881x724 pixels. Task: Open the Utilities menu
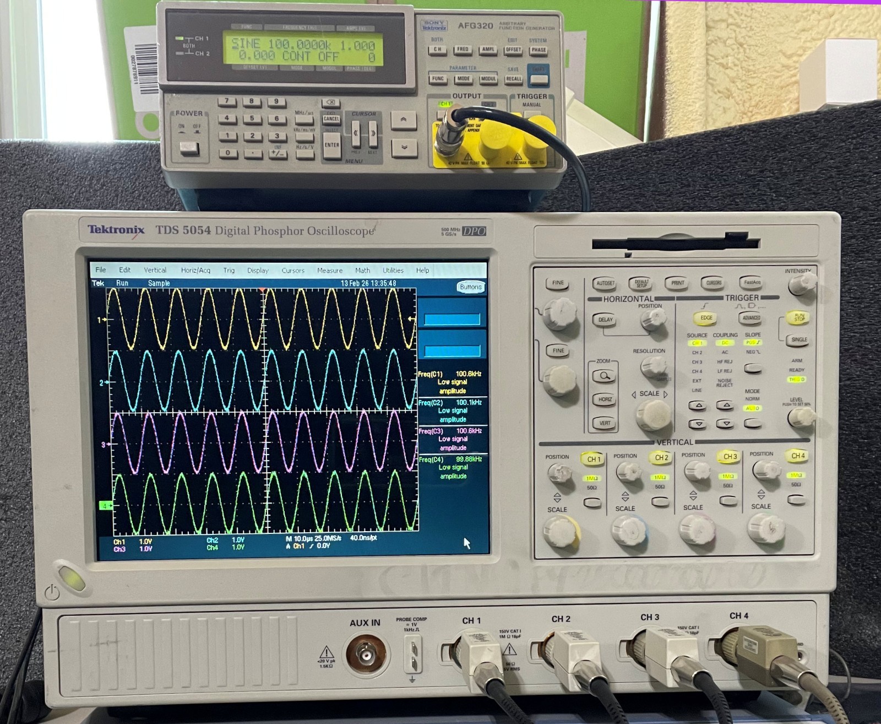pyautogui.click(x=393, y=271)
